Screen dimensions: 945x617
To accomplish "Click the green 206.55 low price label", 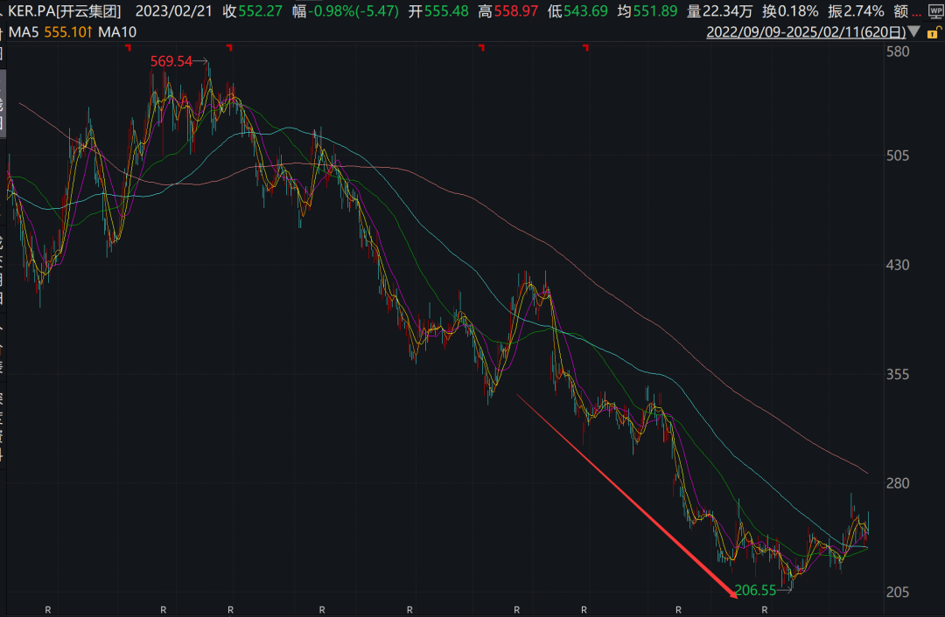I will tap(755, 591).
